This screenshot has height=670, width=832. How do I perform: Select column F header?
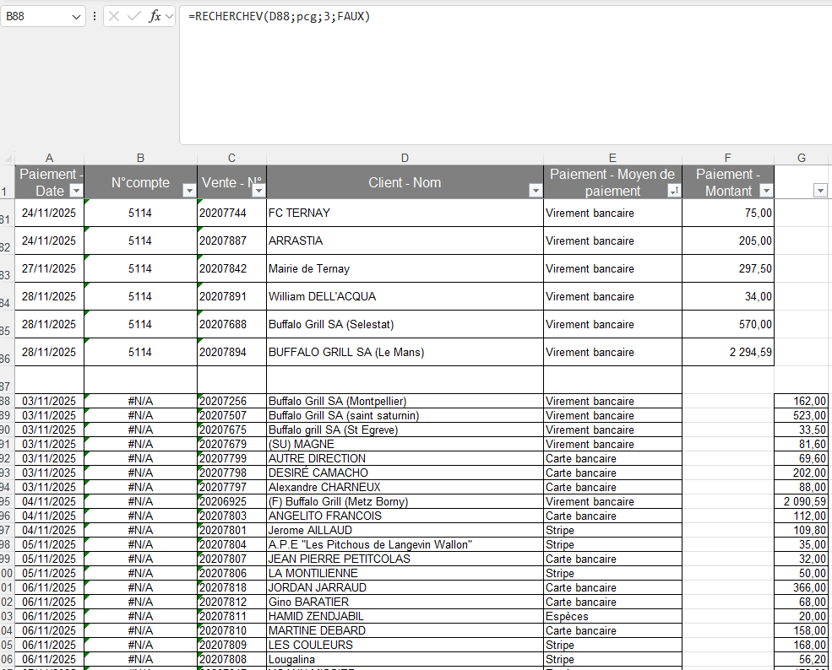pyautogui.click(x=728, y=158)
